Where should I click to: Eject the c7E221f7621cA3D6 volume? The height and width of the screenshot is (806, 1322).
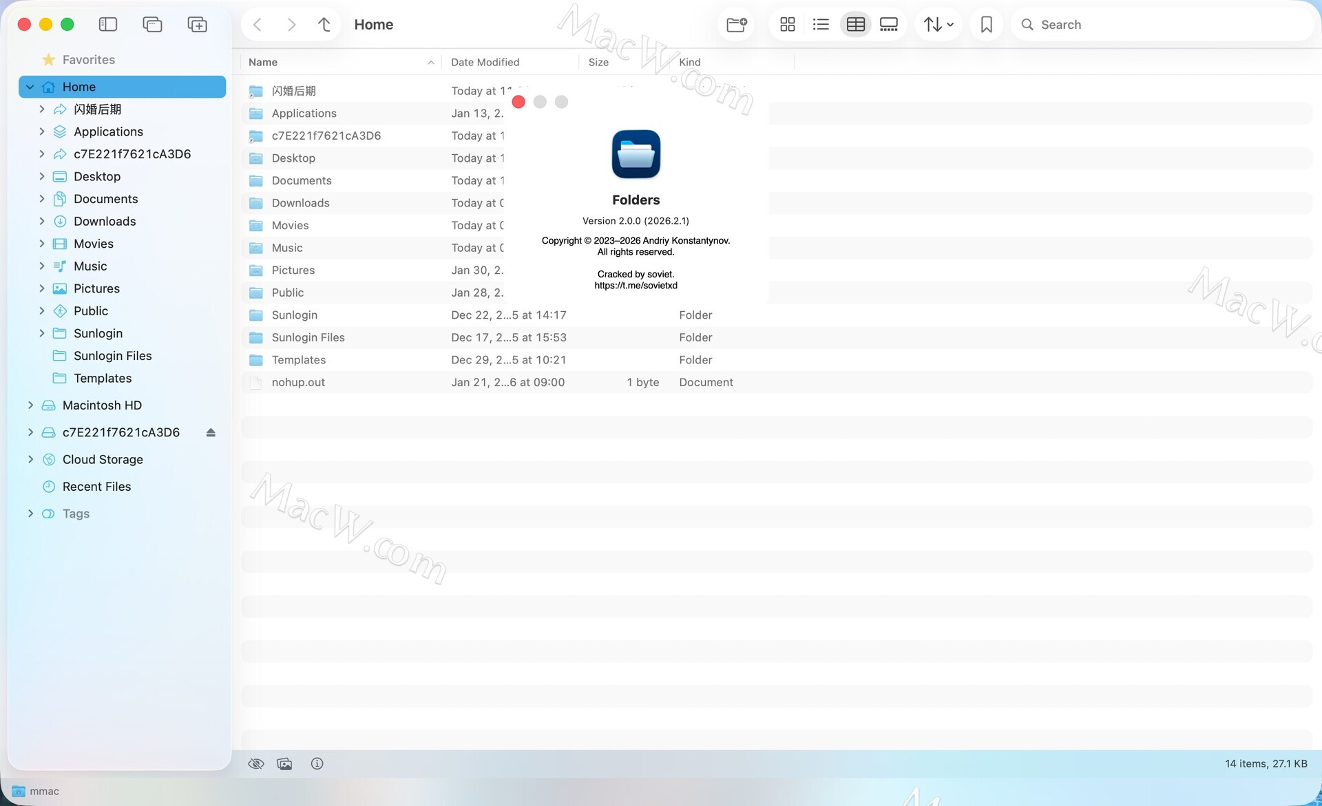(x=211, y=432)
